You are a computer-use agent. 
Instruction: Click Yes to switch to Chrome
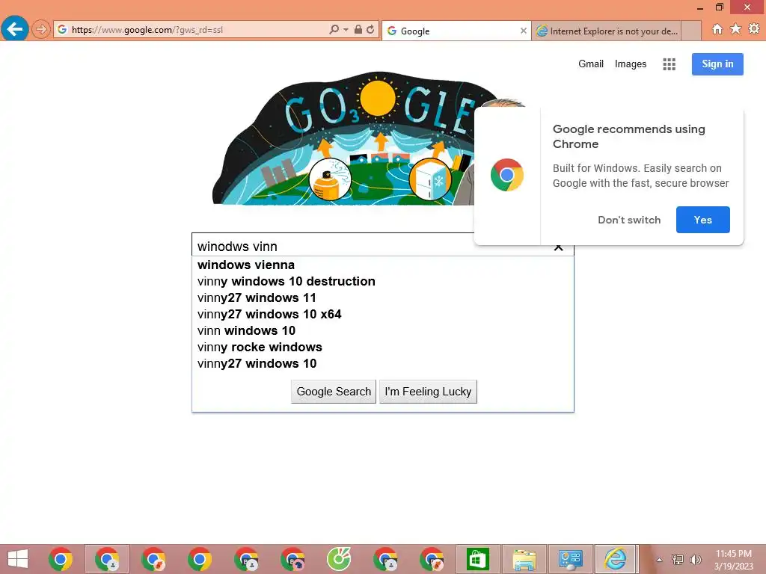coord(702,220)
